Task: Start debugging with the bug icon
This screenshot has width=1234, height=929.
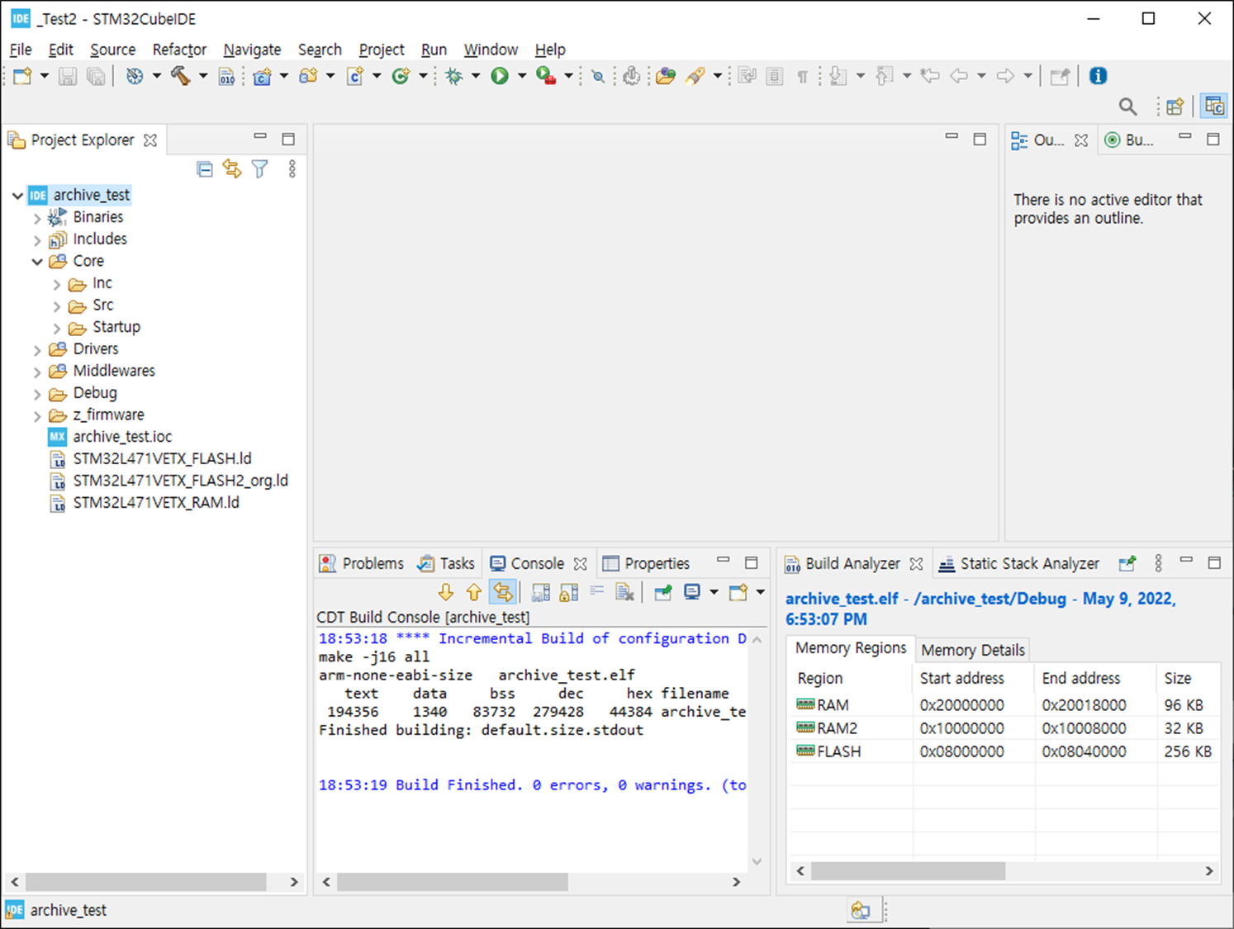Action: coord(453,76)
